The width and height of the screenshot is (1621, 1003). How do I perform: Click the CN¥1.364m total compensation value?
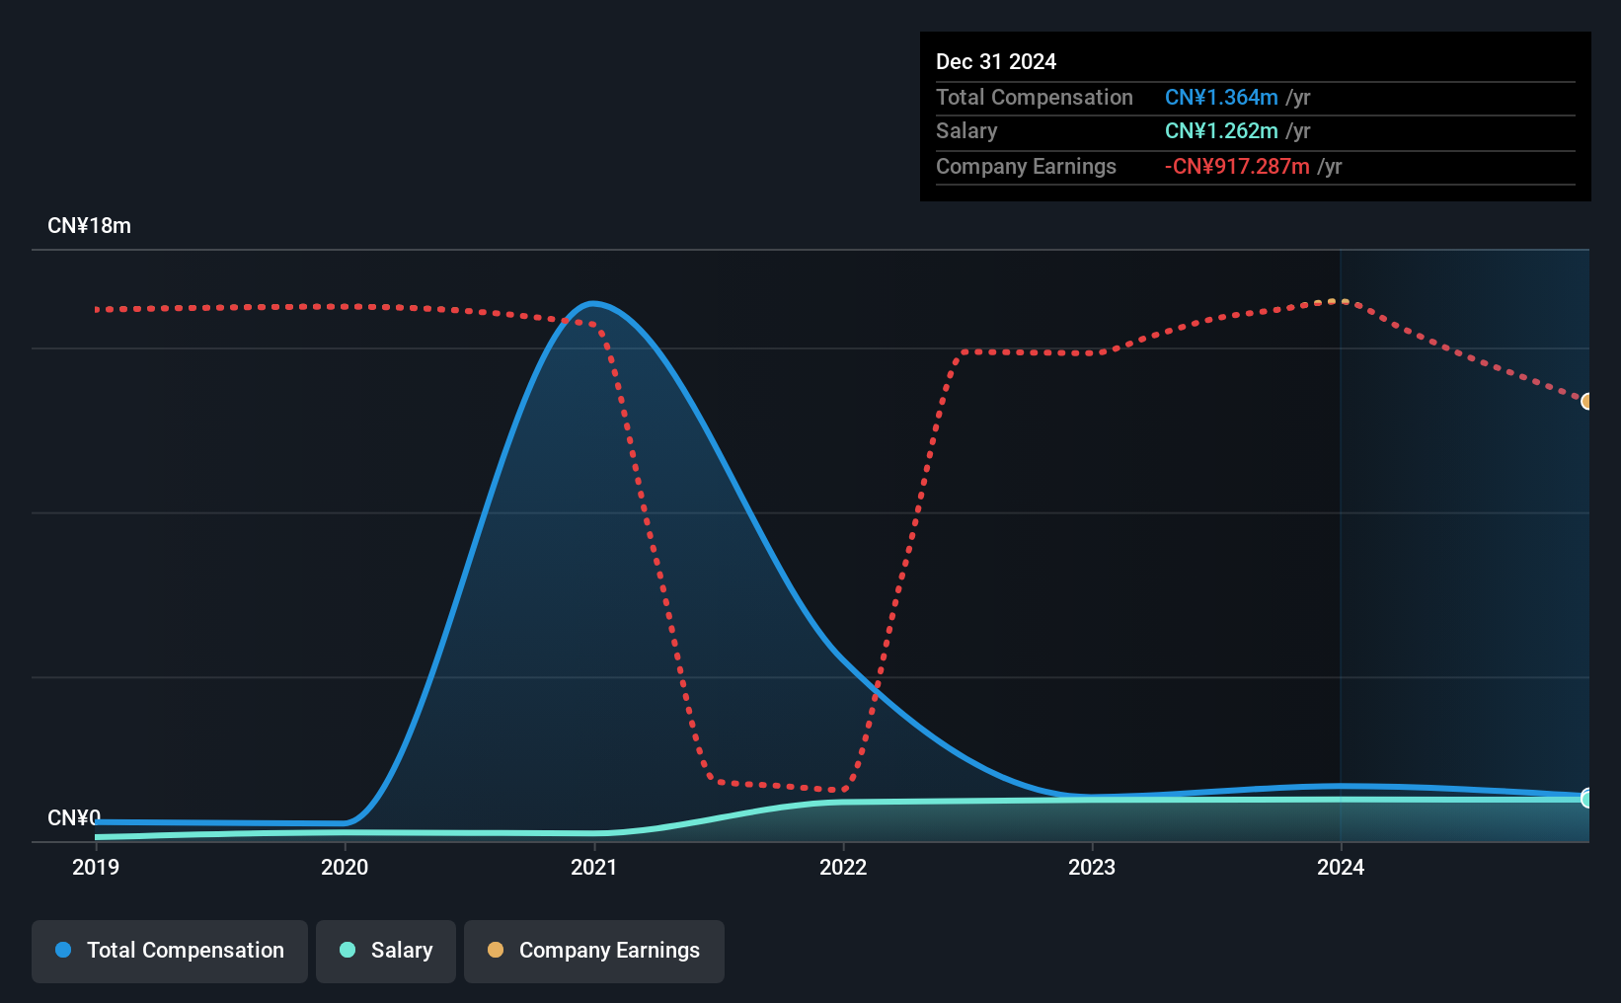(1221, 98)
